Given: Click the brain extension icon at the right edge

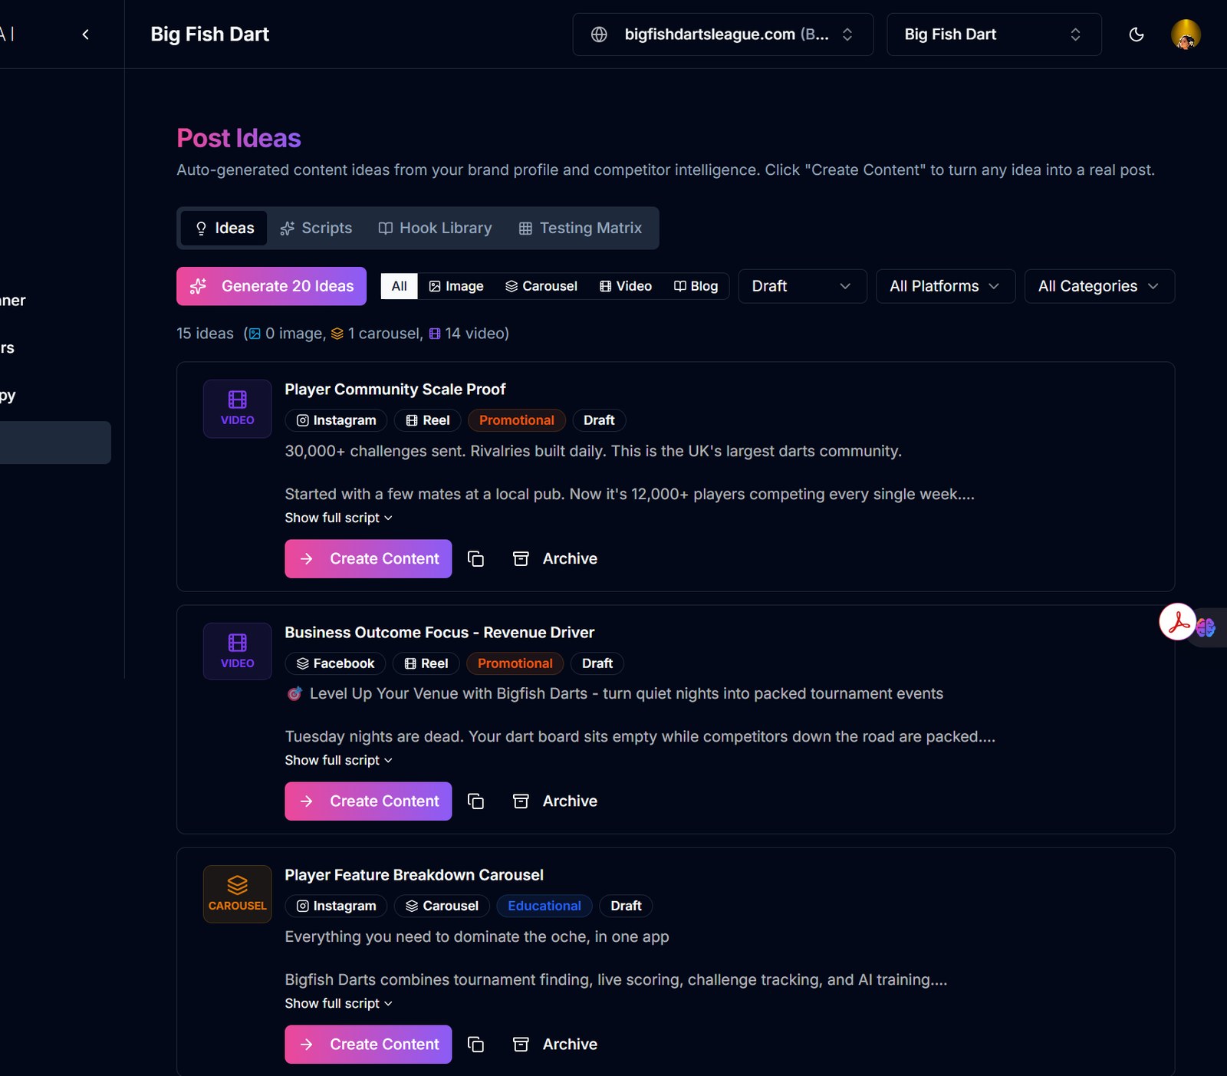Looking at the screenshot, I should (x=1206, y=628).
